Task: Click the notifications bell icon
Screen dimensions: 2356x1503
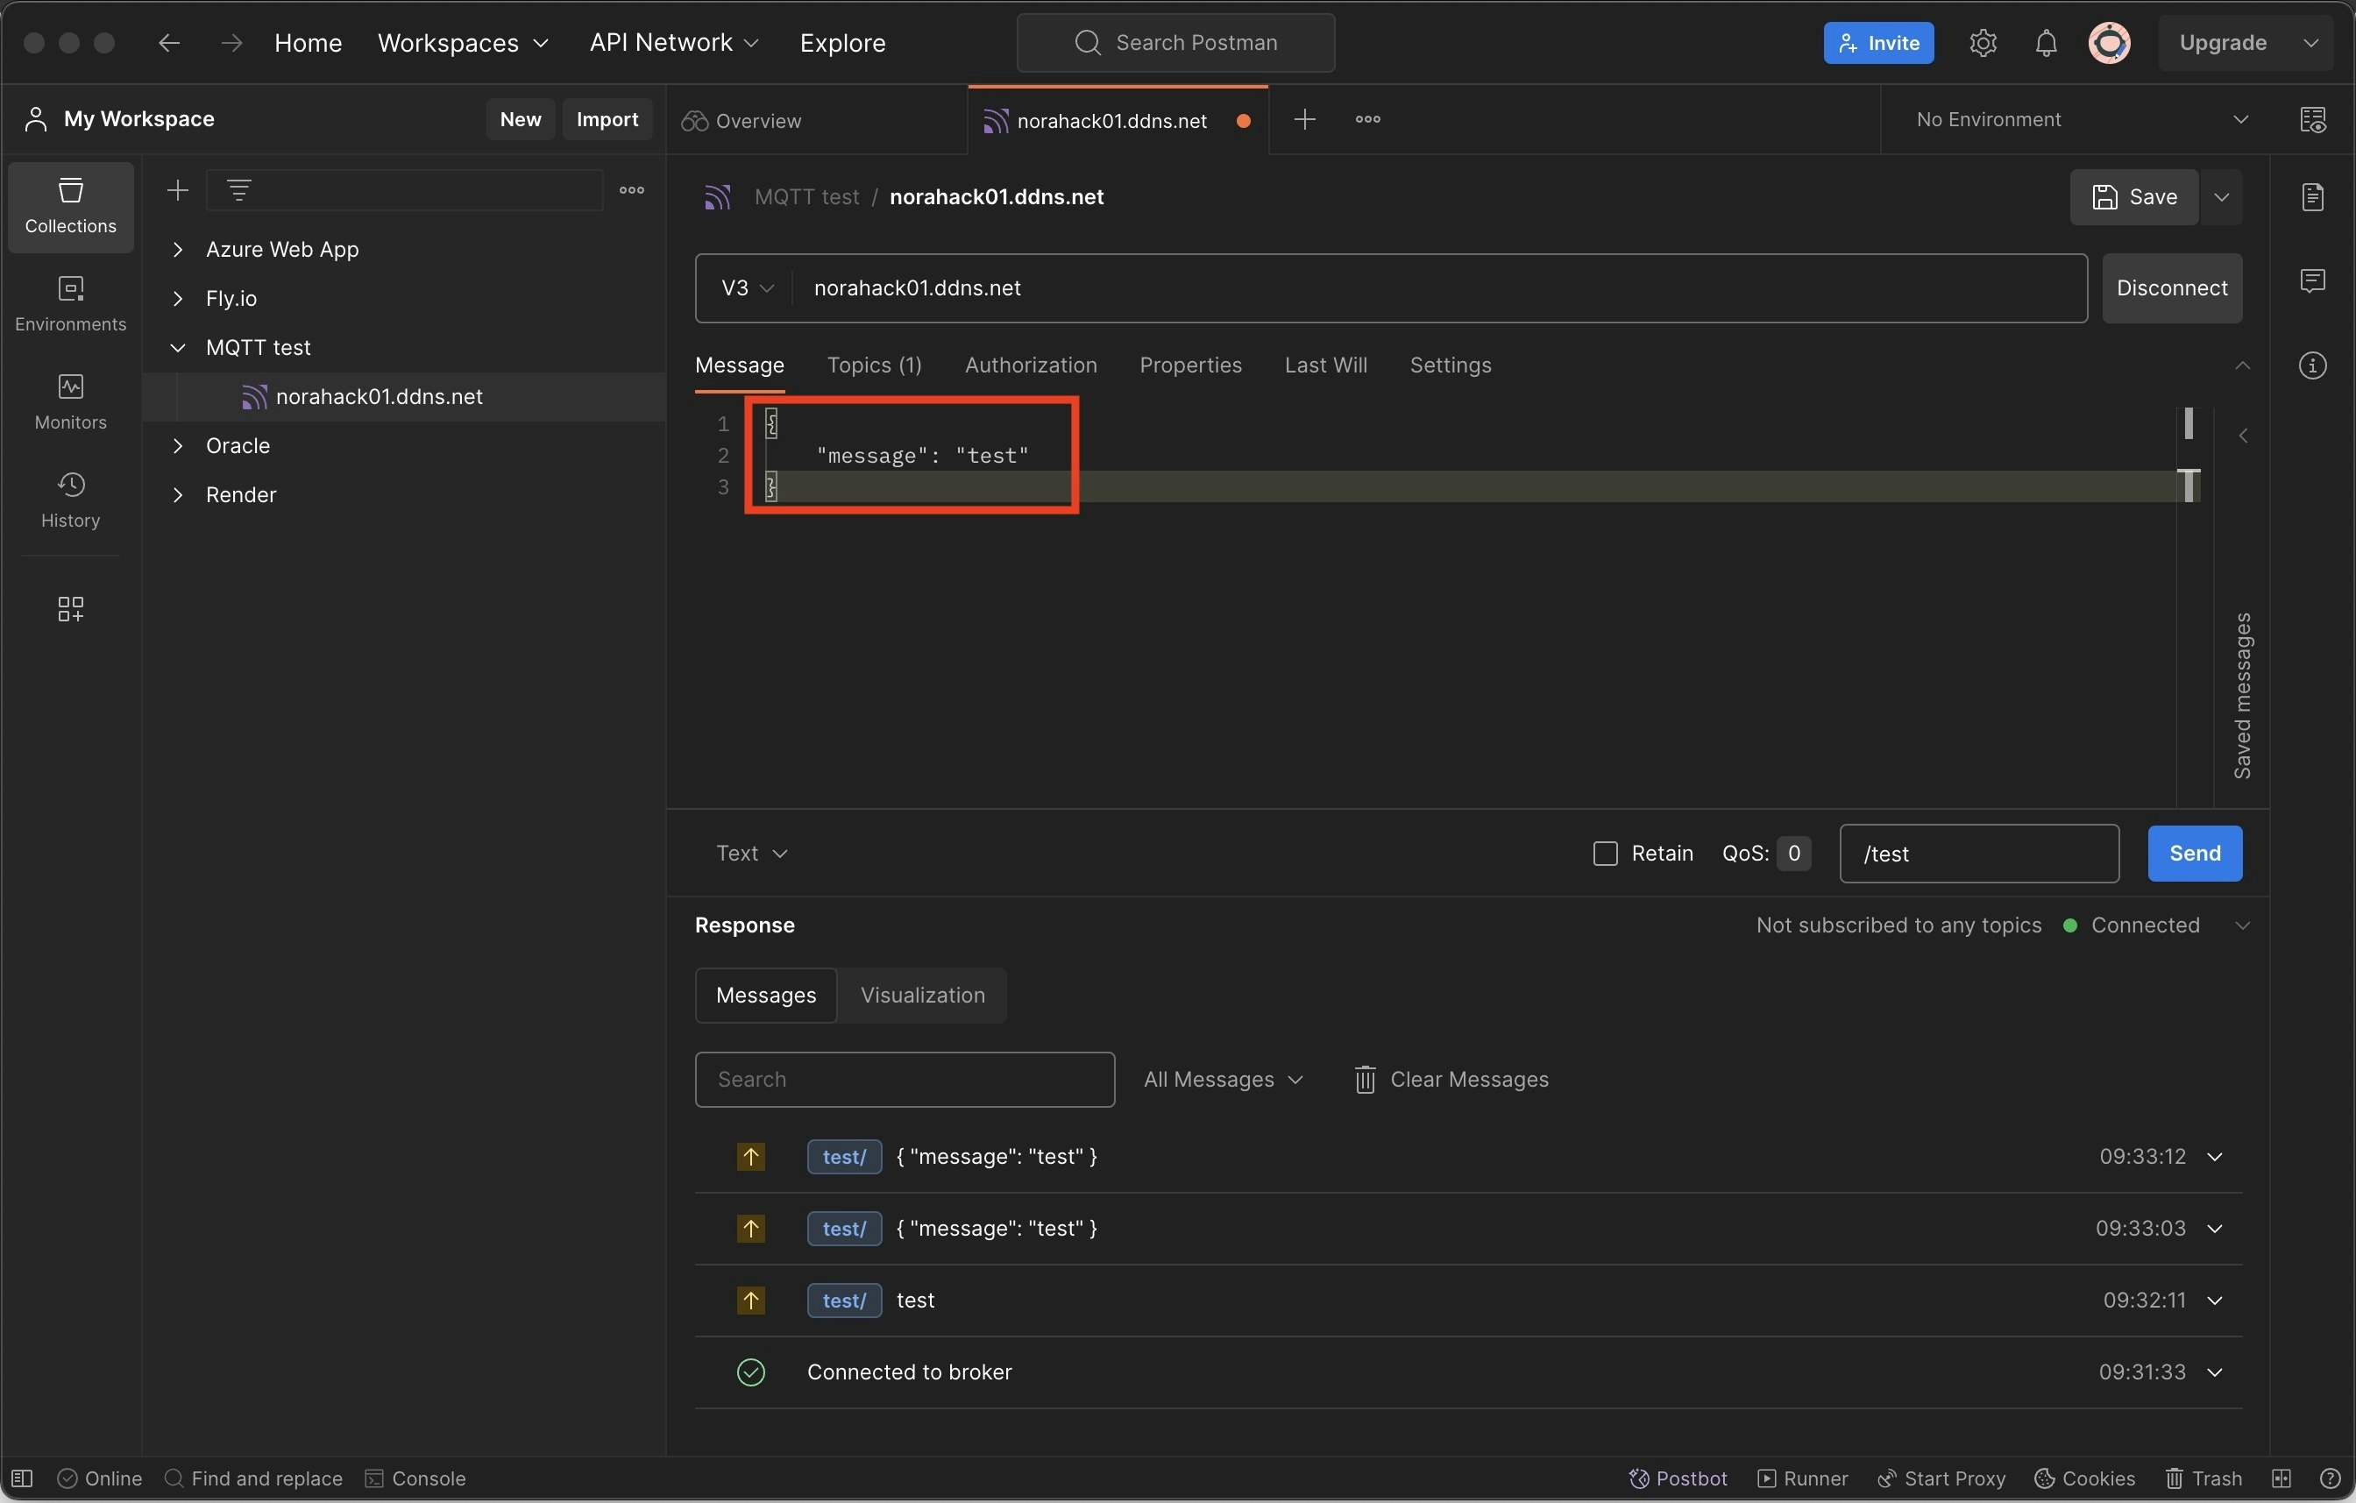Action: [2046, 43]
